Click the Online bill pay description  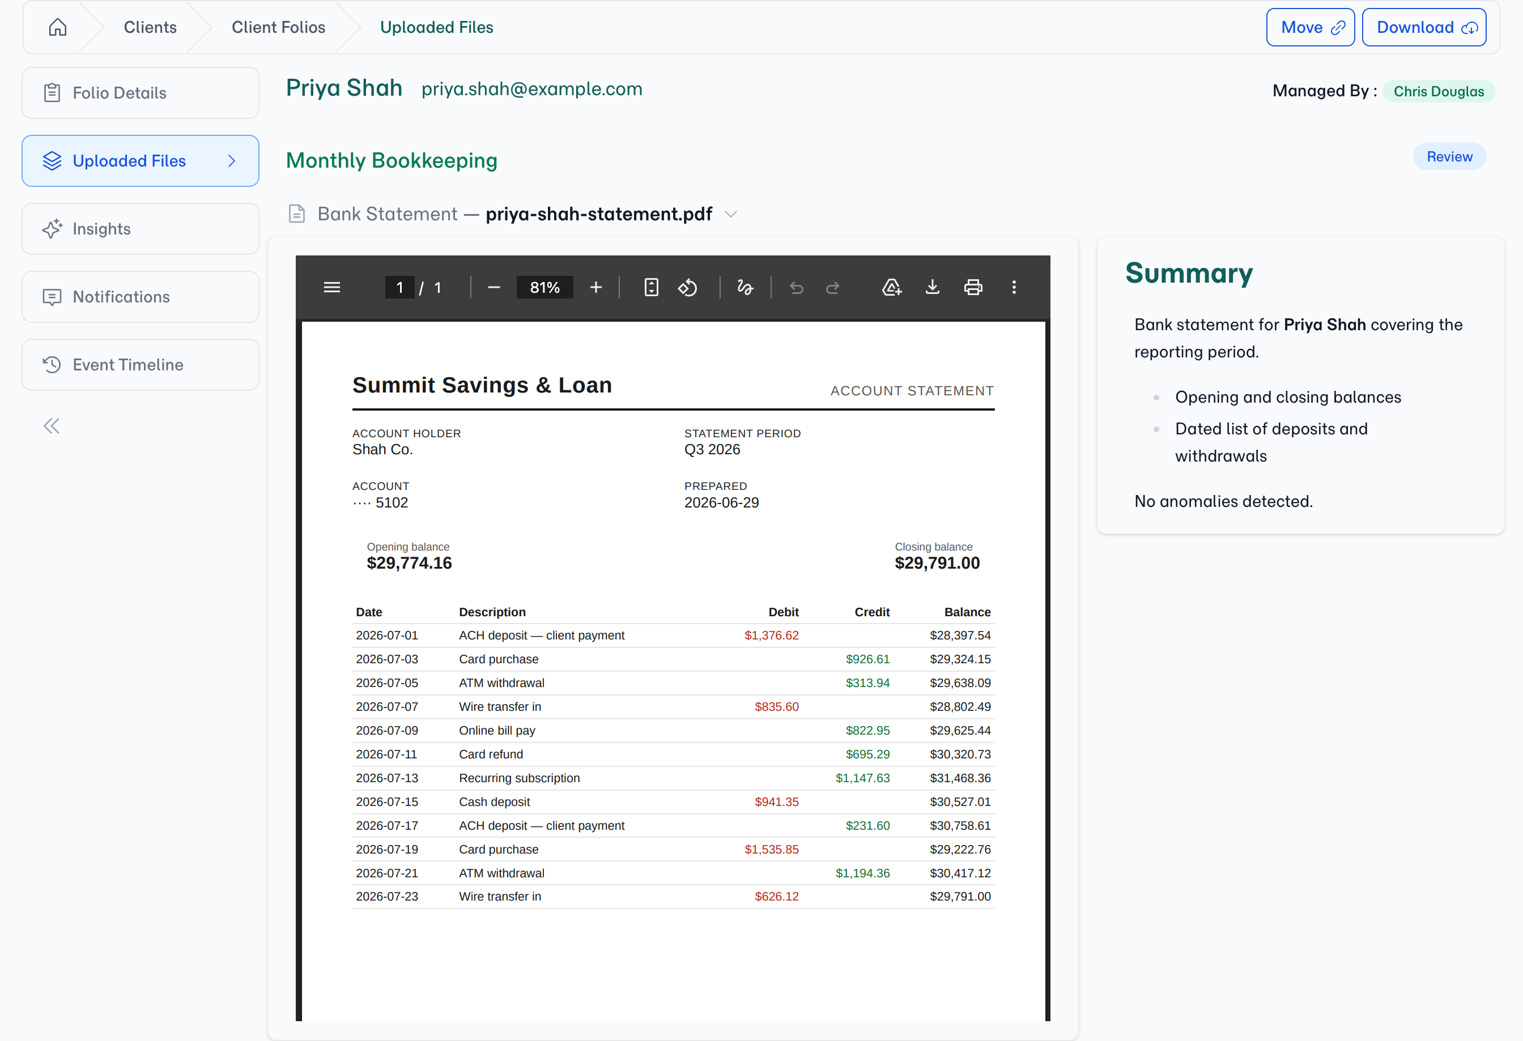tap(497, 730)
